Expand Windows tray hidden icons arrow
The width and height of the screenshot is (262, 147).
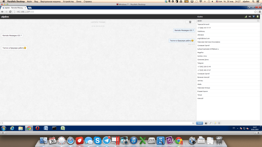(x=238, y=128)
